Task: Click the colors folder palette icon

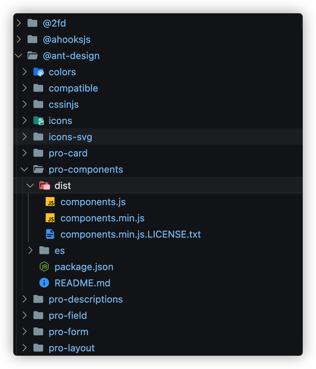Action: pyautogui.click(x=38, y=72)
